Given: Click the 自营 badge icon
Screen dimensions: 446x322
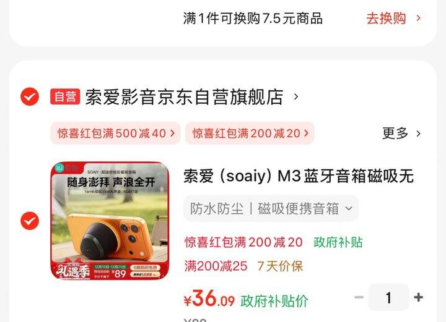Looking at the screenshot, I should tap(65, 97).
